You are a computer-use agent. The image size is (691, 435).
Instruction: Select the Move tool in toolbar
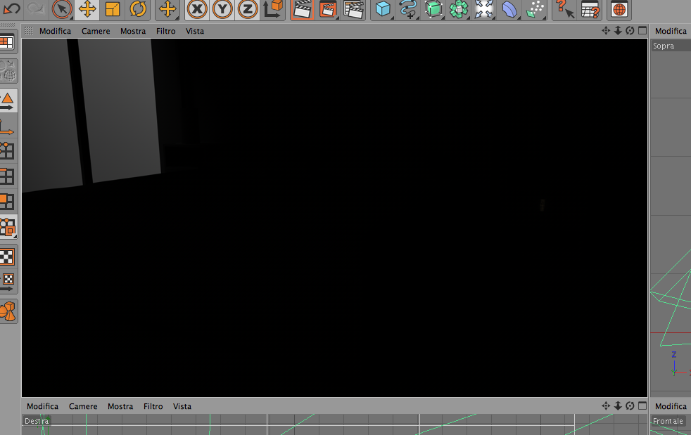87,9
